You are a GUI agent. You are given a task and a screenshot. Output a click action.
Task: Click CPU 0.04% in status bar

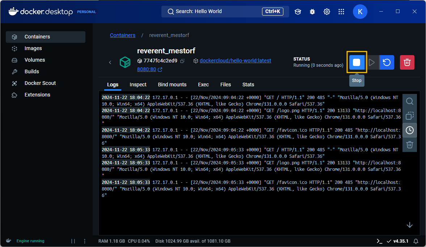[139, 241]
